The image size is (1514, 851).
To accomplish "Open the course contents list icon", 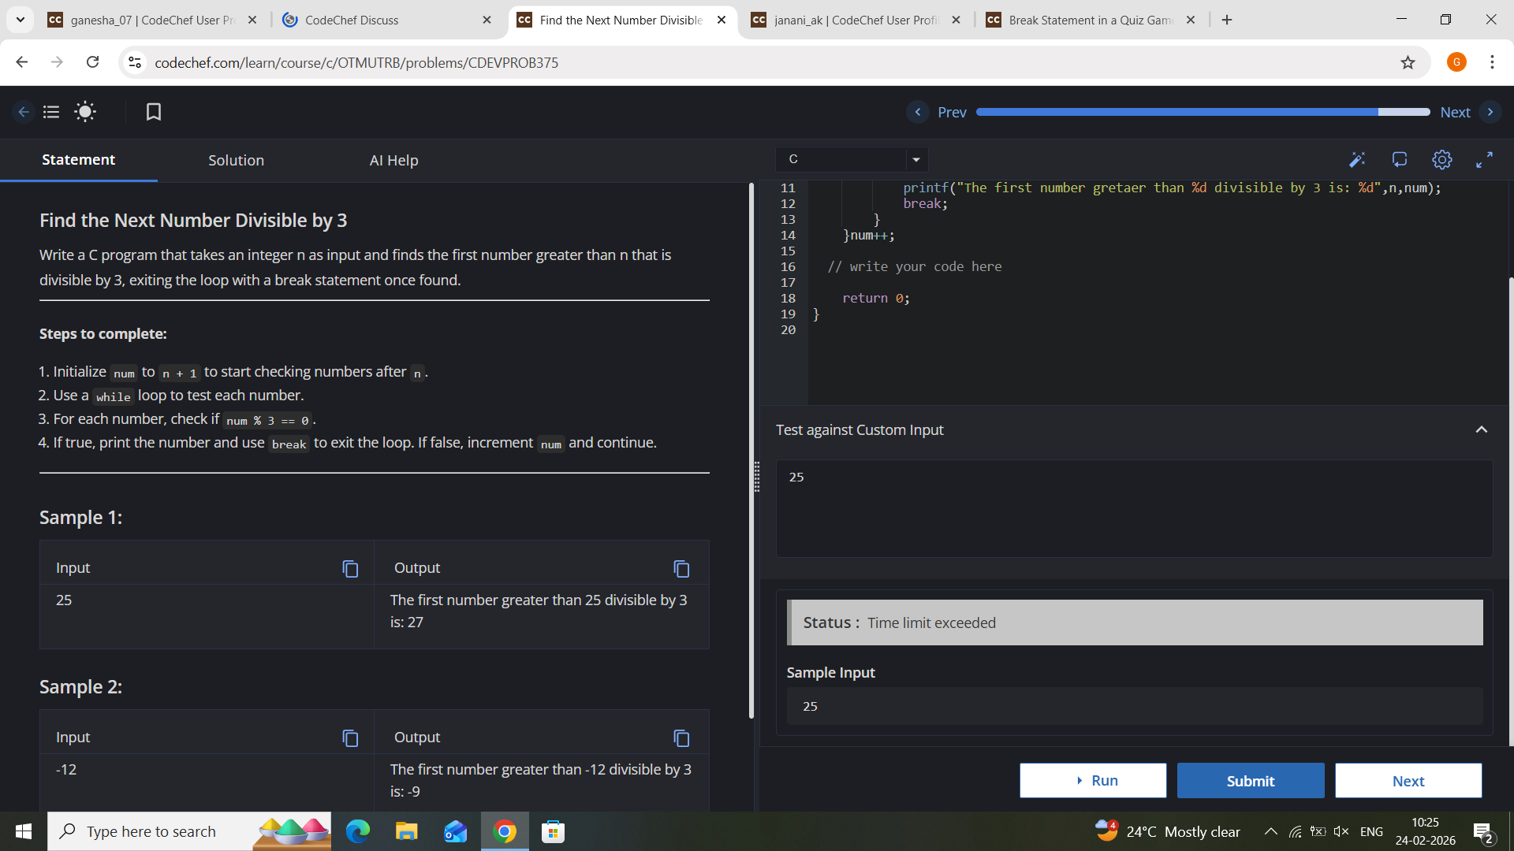I will [x=51, y=112].
